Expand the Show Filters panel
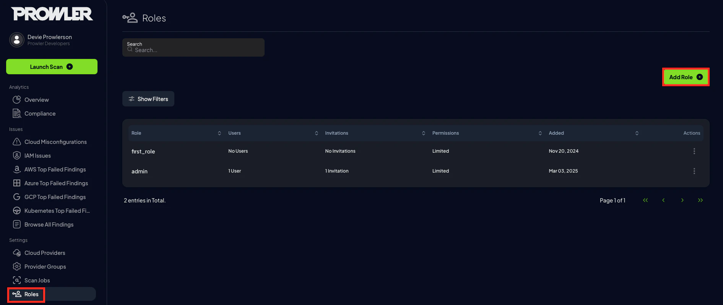This screenshot has width=723, height=305. 148,99
